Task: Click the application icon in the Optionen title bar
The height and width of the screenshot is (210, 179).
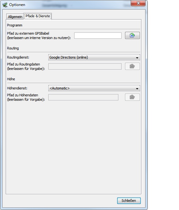Action: coord(5,5)
